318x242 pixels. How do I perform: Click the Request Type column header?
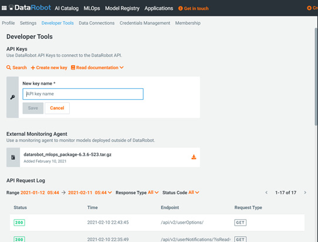tap(248, 207)
